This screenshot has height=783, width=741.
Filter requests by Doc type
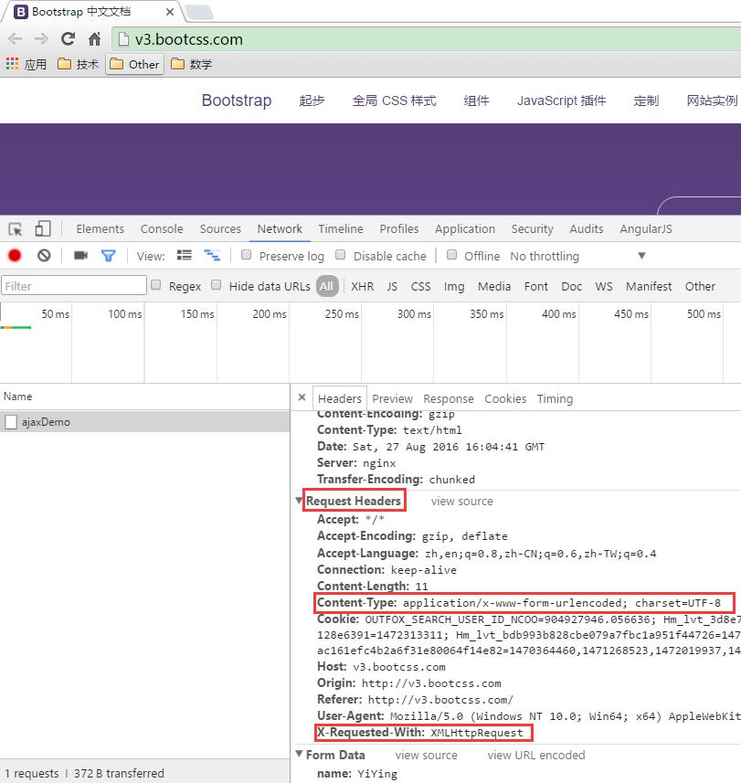(571, 287)
